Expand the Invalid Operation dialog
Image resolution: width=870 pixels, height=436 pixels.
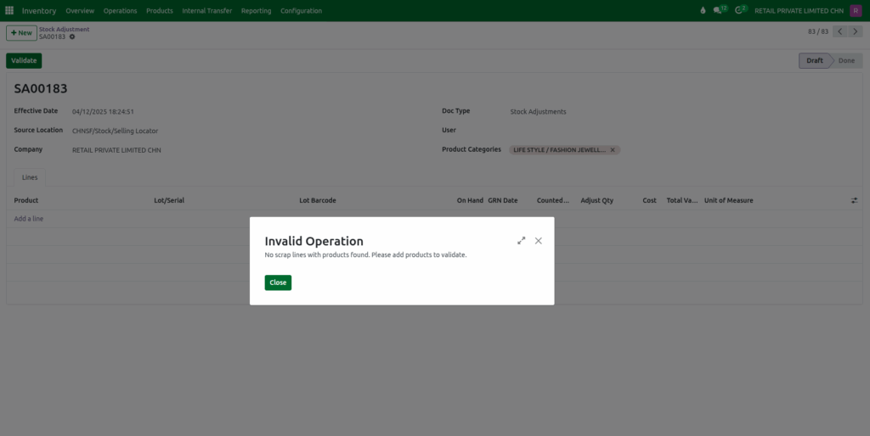pyautogui.click(x=521, y=240)
